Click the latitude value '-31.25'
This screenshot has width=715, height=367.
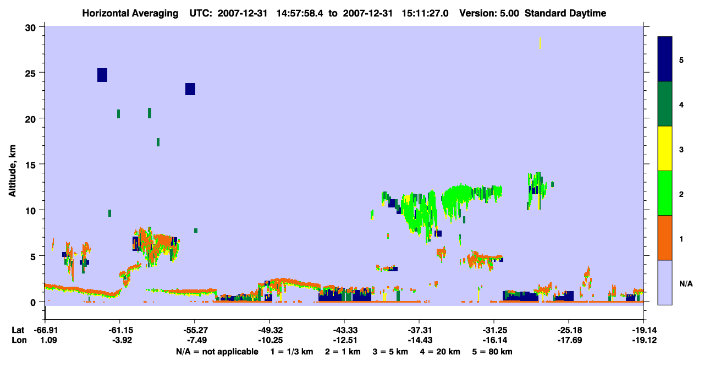(494, 330)
